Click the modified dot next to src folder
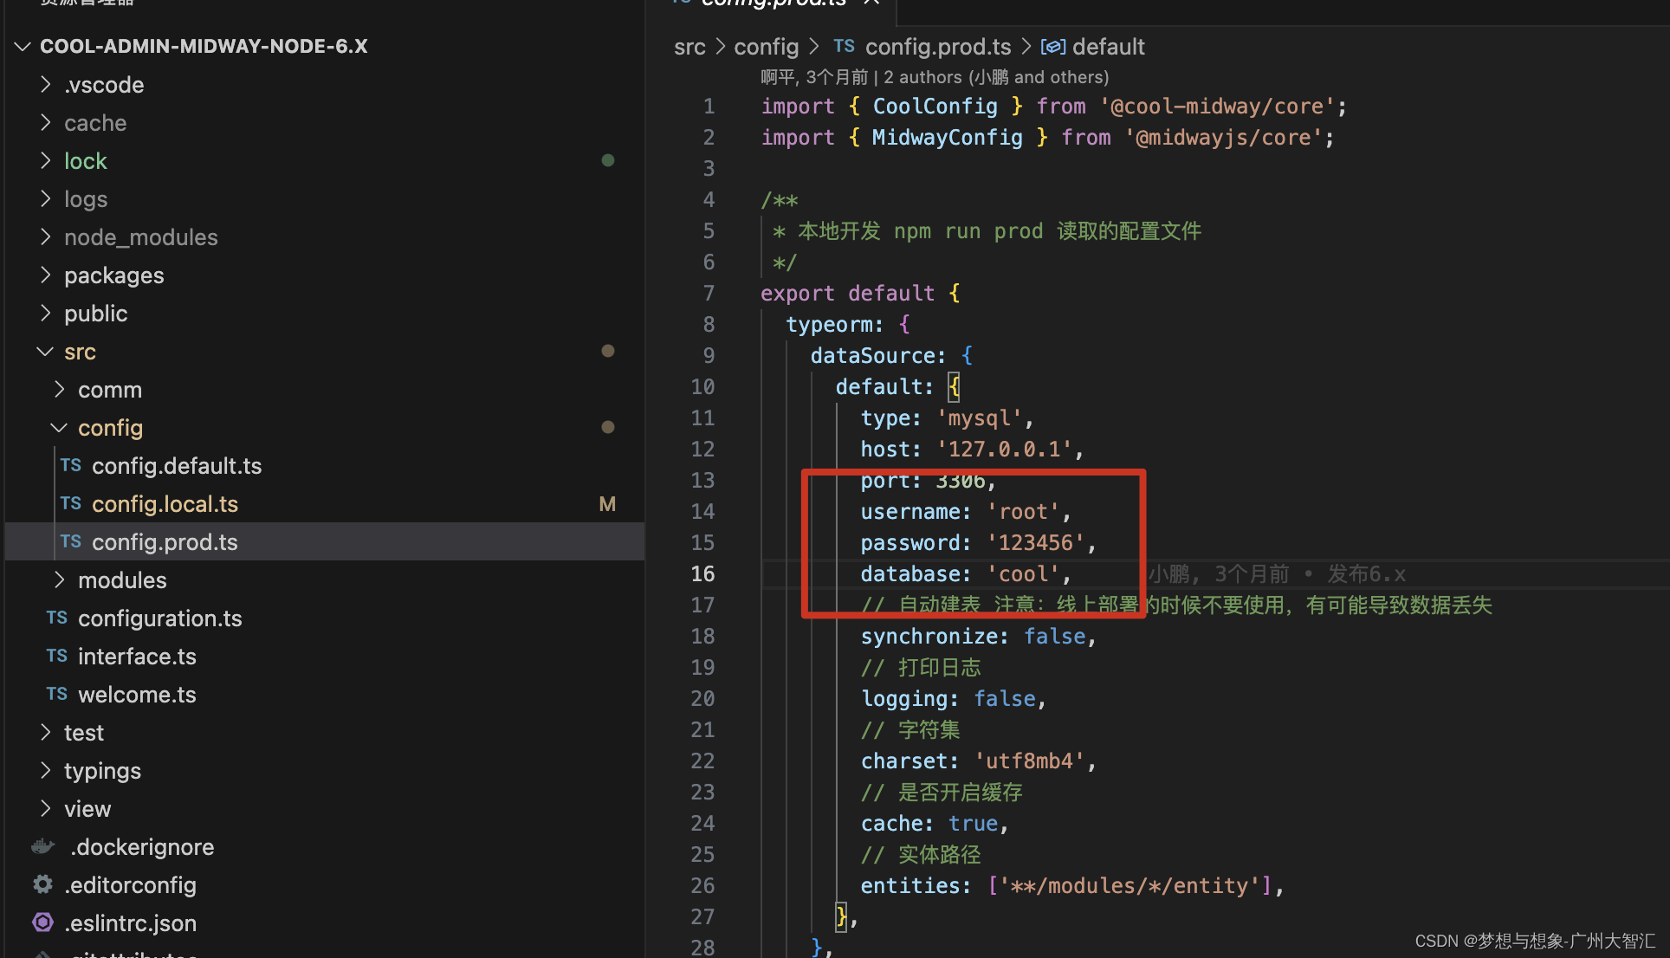 608,351
